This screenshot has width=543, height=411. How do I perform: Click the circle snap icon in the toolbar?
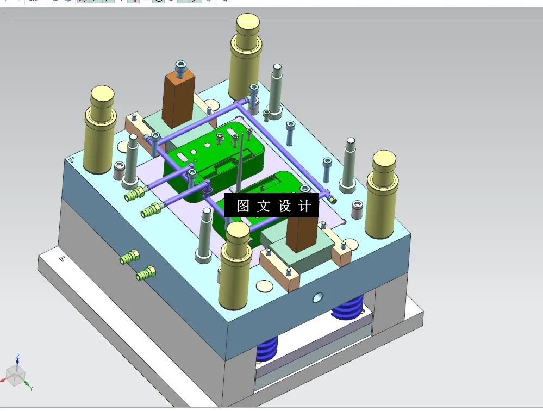pos(158,2)
